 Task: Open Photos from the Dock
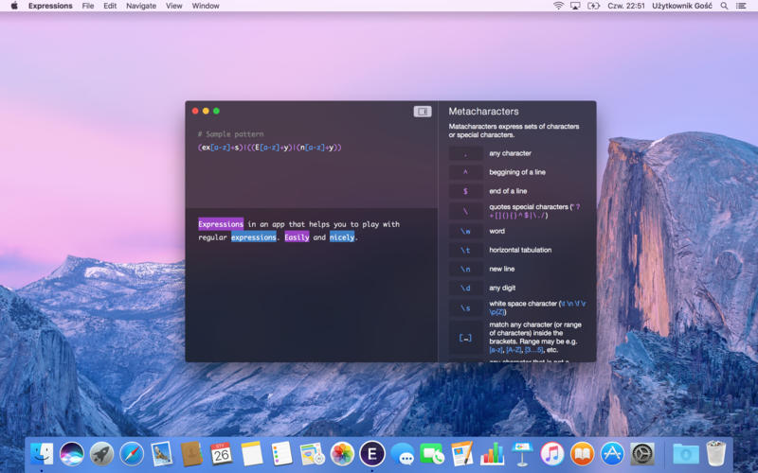click(x=342, y=454)
